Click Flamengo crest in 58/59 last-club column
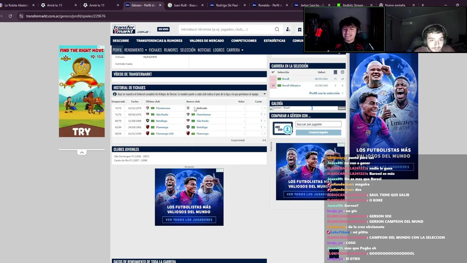 (x=148, y=134)
